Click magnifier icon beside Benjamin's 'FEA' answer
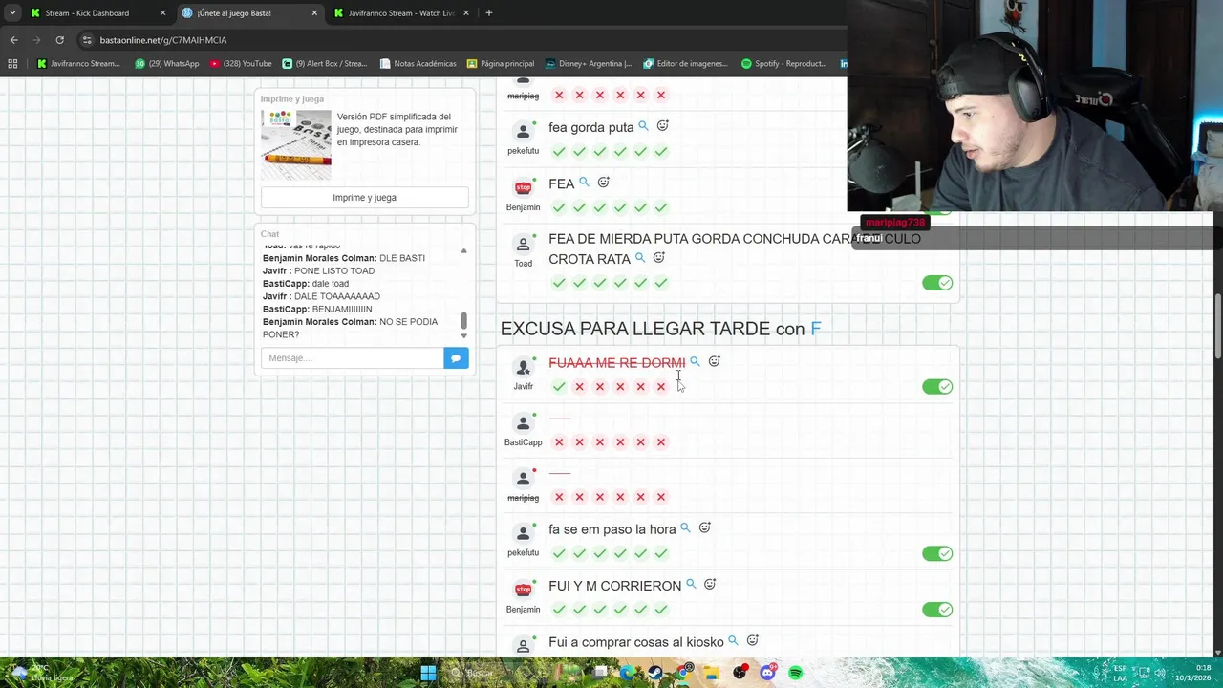This screenshot has width=1223, height=688. tap(584, 183)
